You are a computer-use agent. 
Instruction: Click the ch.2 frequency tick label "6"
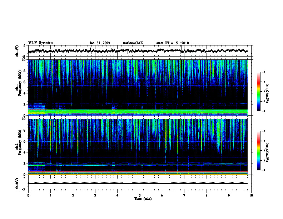click(x=25, y=141)
